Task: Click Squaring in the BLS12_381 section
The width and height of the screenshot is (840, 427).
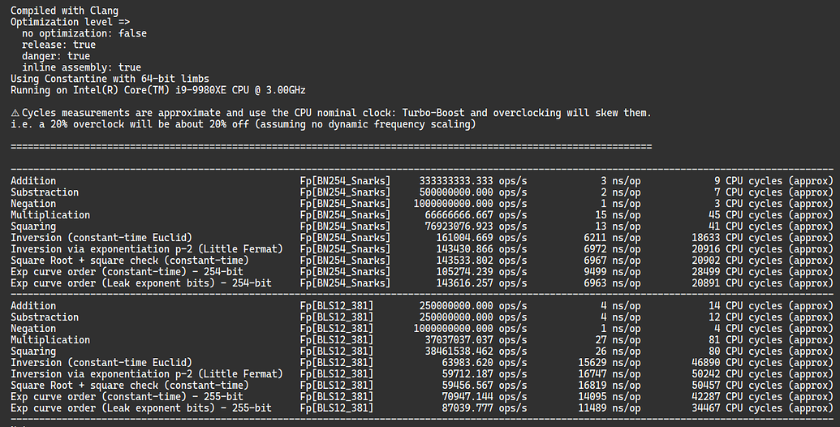Action: coord(33,351)
